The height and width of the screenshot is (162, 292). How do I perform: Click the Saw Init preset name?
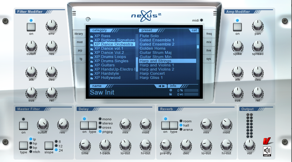[102, 92]
